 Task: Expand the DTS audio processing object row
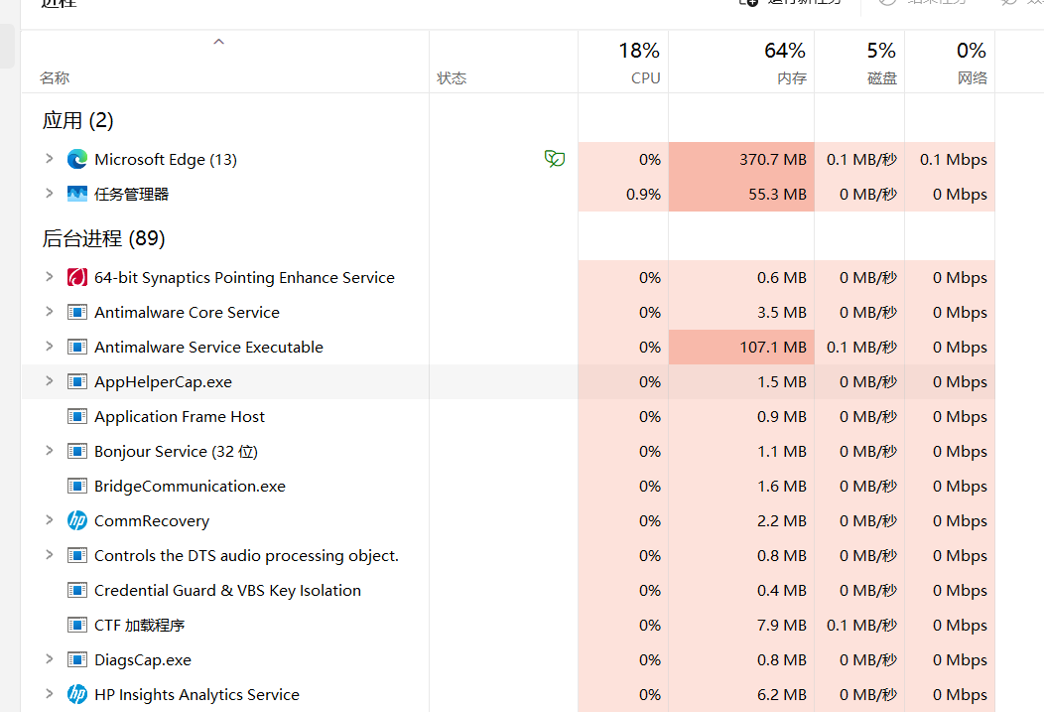49,554
